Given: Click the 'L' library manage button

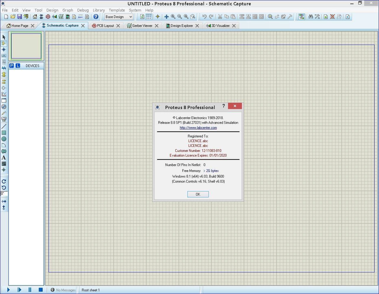Looking at the screenshot, I should point(18,66).
